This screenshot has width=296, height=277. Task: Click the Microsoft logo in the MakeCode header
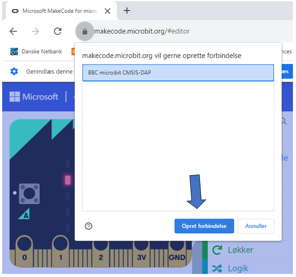coord(34,97)
